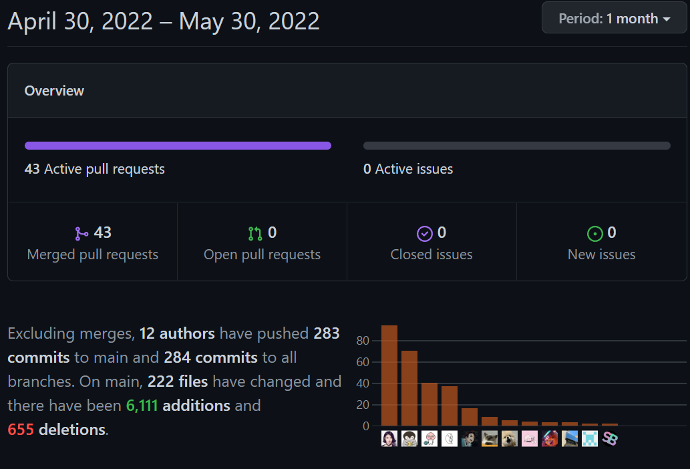This screenshot has height=469, width=690.
Task: Click the new issues circle icon
Action: (594, 233)
